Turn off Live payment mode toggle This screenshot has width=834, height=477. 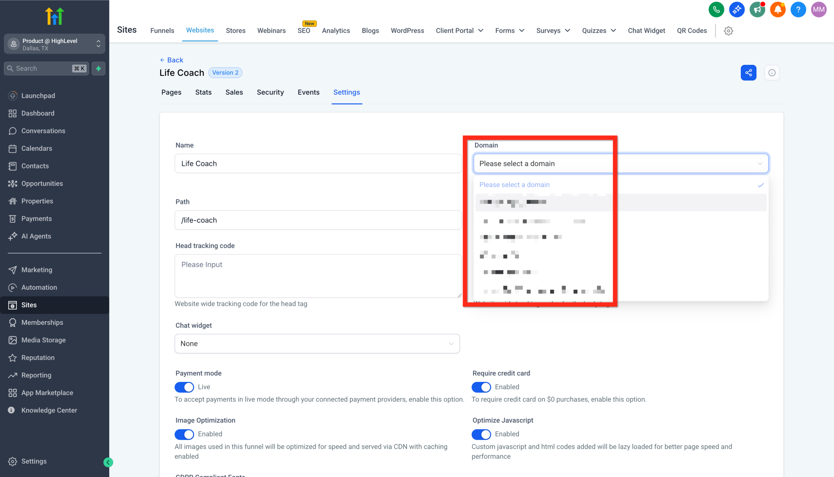[x=184, y=387]
